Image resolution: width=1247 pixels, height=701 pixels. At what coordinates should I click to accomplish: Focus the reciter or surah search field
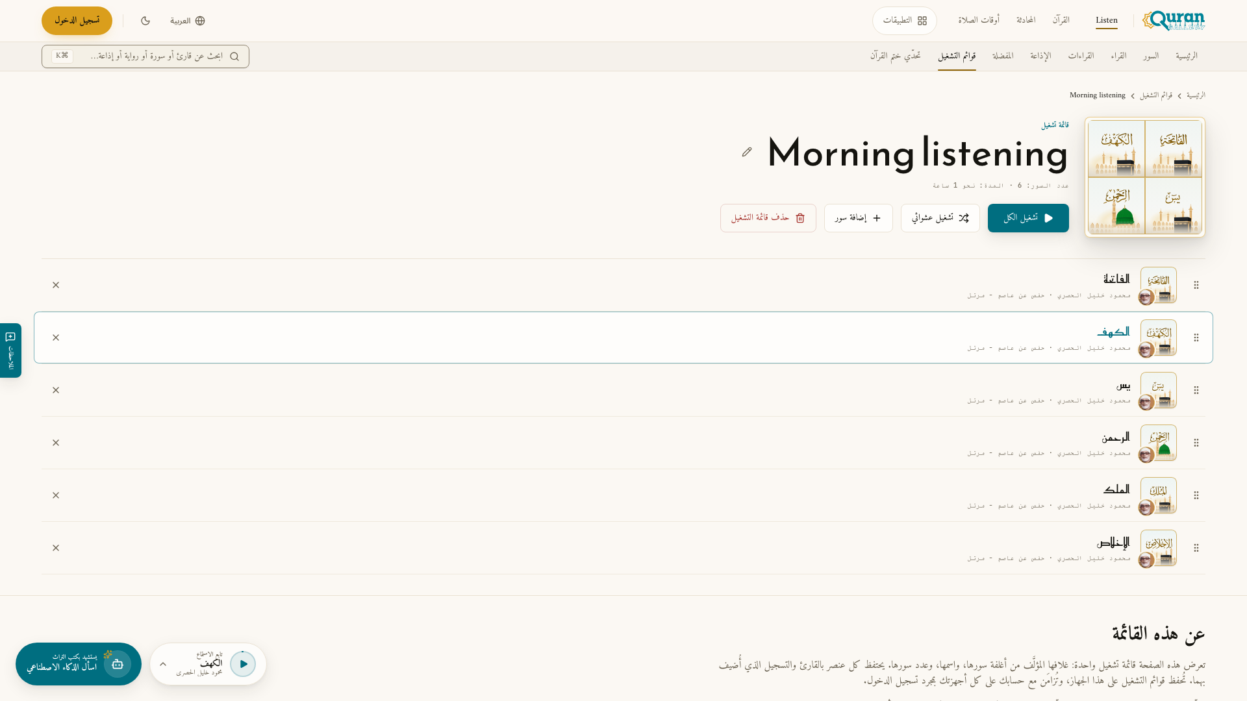[x=145, y=56]
